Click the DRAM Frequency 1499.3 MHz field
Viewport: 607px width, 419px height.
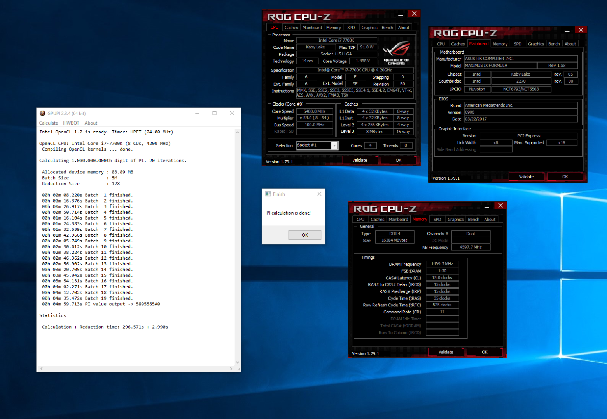pyautogui.click(x=442, y=264)
